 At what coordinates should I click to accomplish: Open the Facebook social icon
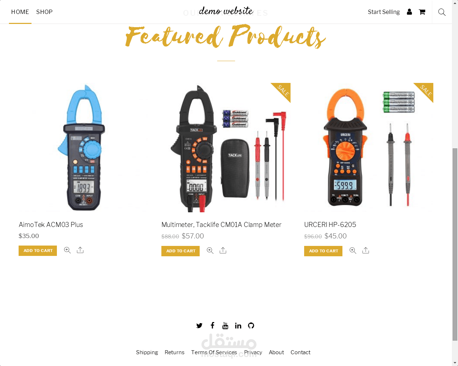tap(213, 325)
